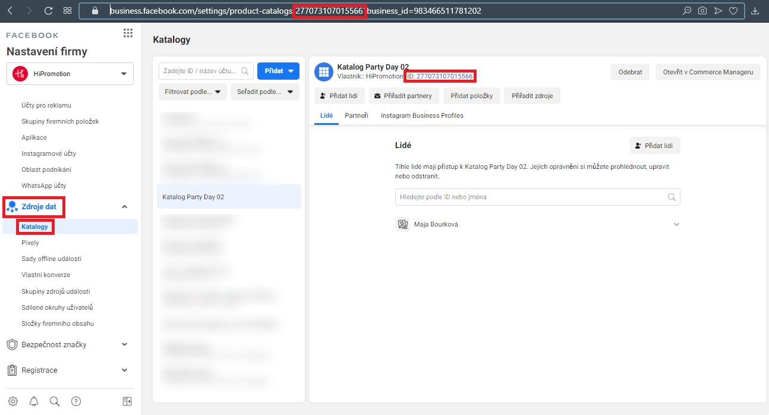Click the Přidat položky button
The image size is (769, 415).
point(472,96)
